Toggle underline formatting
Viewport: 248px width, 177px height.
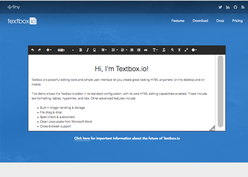tap(94, 50)
